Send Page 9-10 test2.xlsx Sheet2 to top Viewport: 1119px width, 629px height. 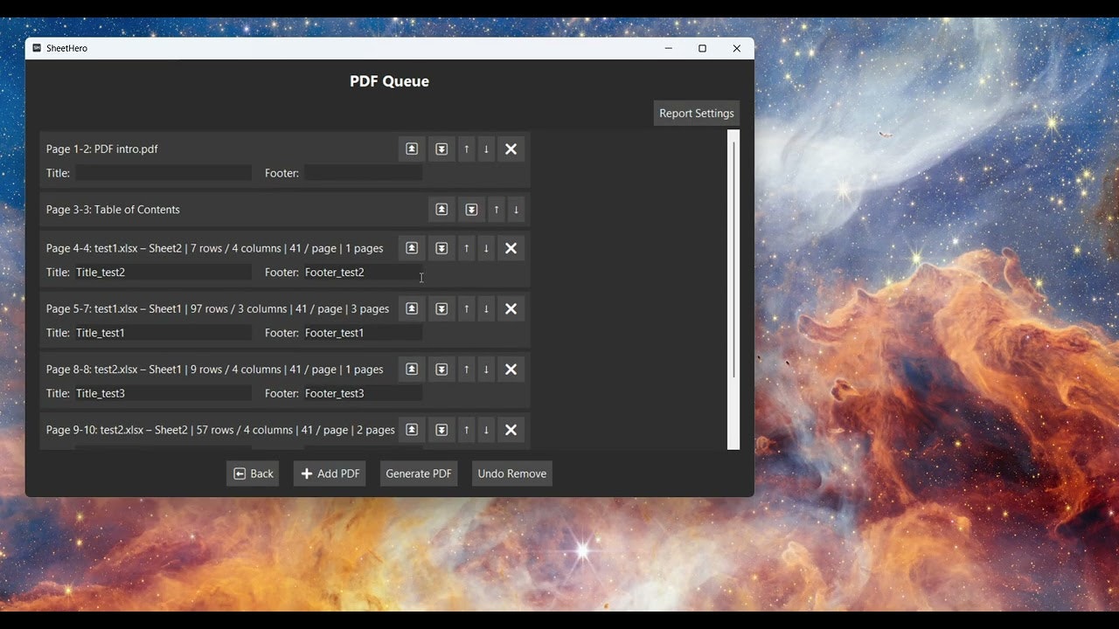click(412, 430)
